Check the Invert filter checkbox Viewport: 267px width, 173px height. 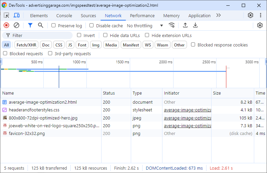[79, 35]
